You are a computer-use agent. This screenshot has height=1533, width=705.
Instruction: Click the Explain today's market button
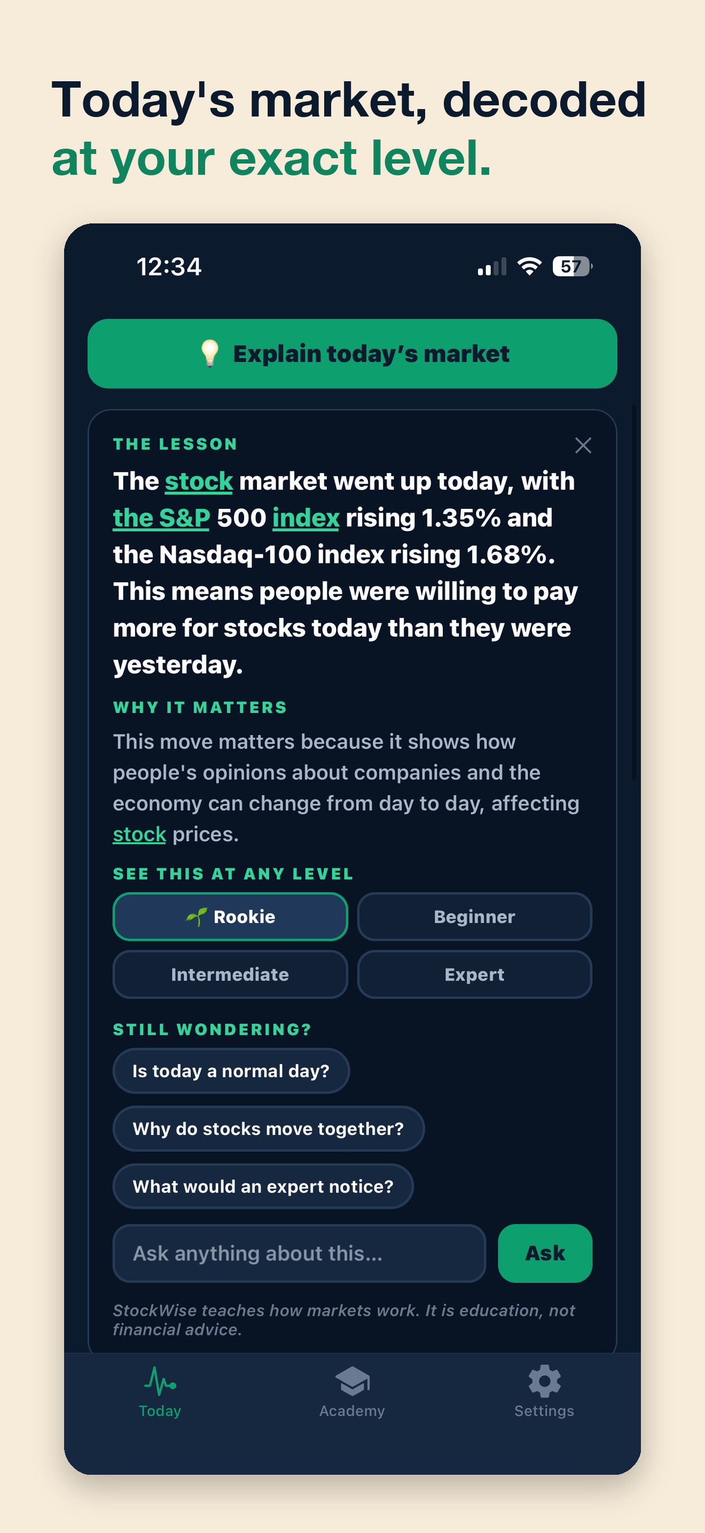[x=352, y=353]
